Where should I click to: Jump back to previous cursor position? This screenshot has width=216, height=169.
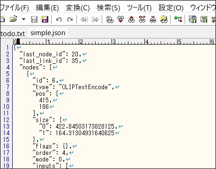(84, 20)
